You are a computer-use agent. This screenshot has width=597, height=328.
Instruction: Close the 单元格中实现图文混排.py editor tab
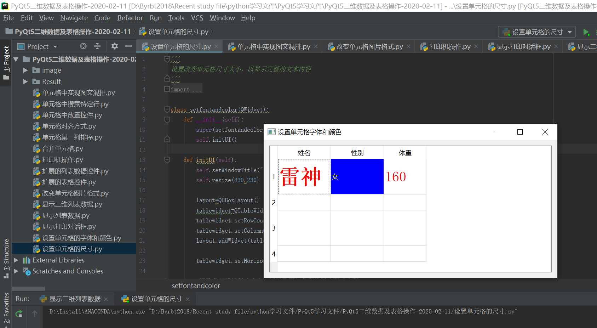[x=316, y=46]
